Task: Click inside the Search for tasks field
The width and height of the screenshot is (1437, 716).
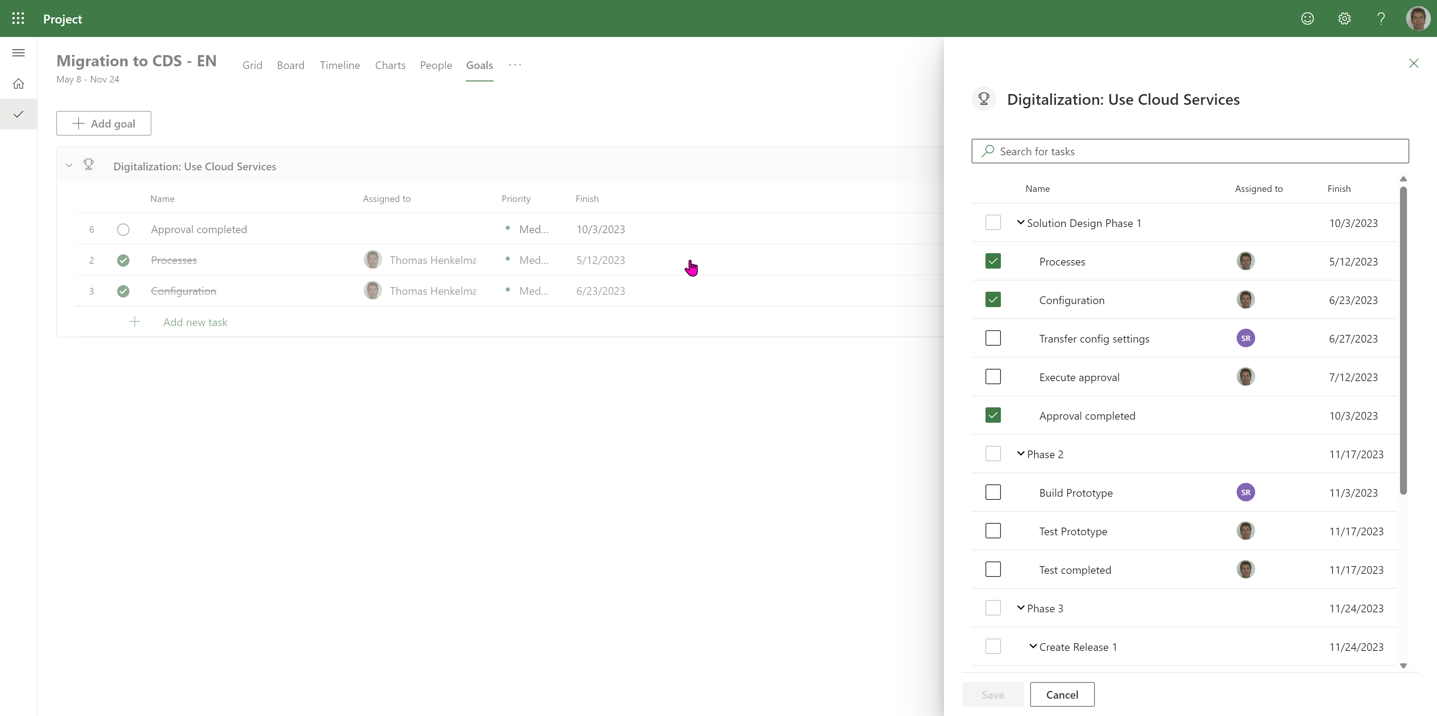Action: click(1189, 151)
